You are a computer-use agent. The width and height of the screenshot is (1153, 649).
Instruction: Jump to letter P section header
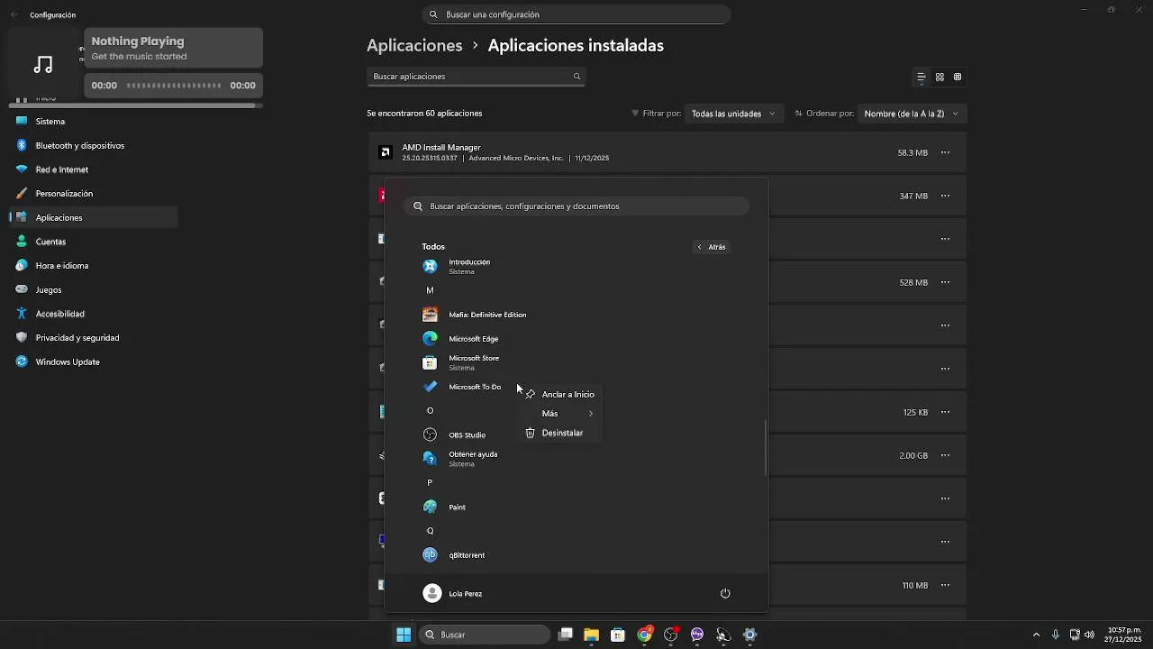pyautogui.click(x=430, y=483)
